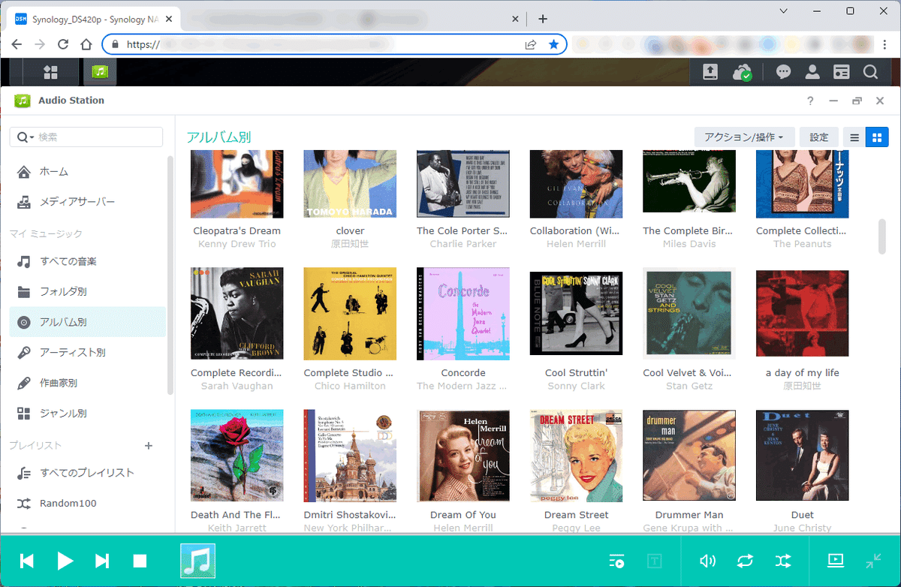901x587 pixels.
Task: Toggle repeat mode
Action: pos(745,561)
